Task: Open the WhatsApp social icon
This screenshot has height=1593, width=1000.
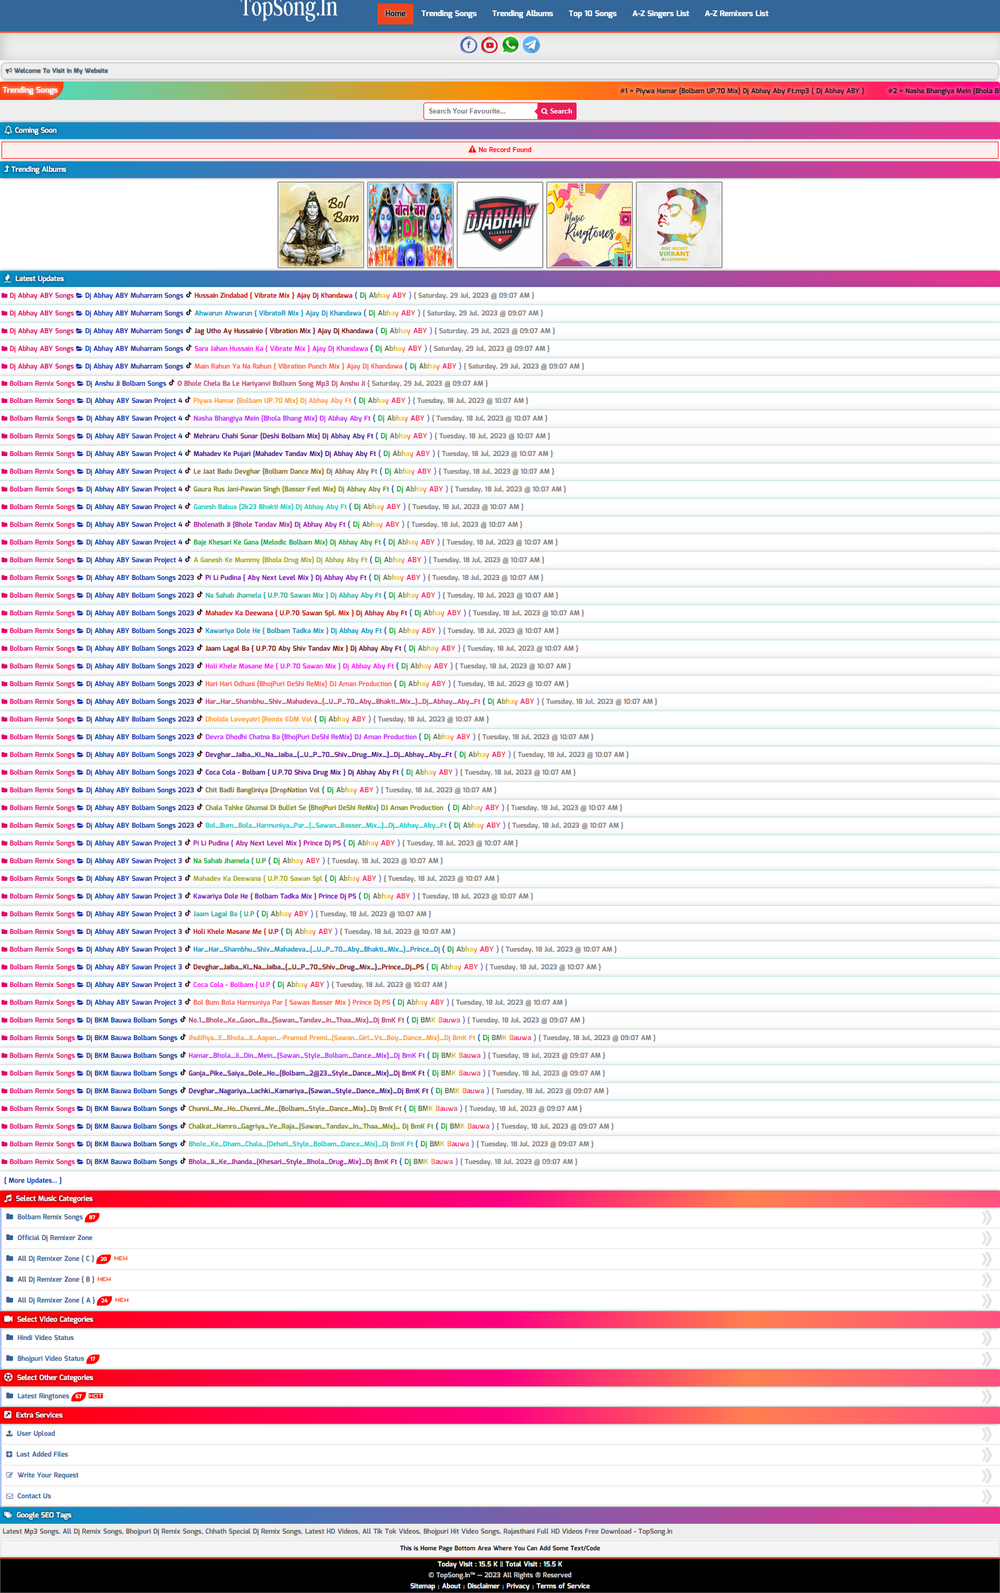Action: click(x=510, y=45)
